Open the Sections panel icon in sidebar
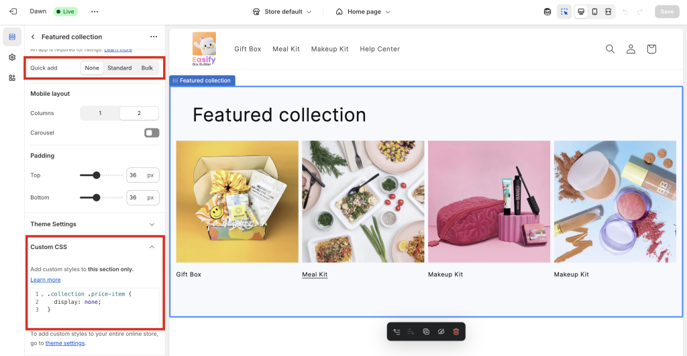The width and height of the screenshot is (687, 356). [12, 37]
